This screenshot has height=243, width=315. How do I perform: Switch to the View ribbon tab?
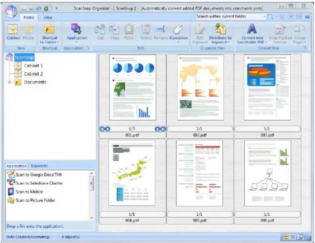click(48, 17)
